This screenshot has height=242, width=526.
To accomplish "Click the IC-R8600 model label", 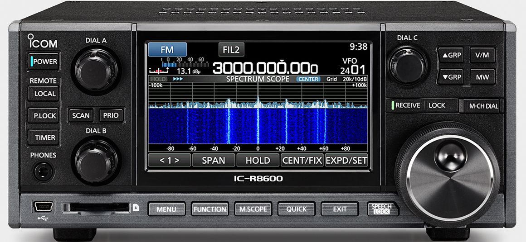I will coord(258,179).
